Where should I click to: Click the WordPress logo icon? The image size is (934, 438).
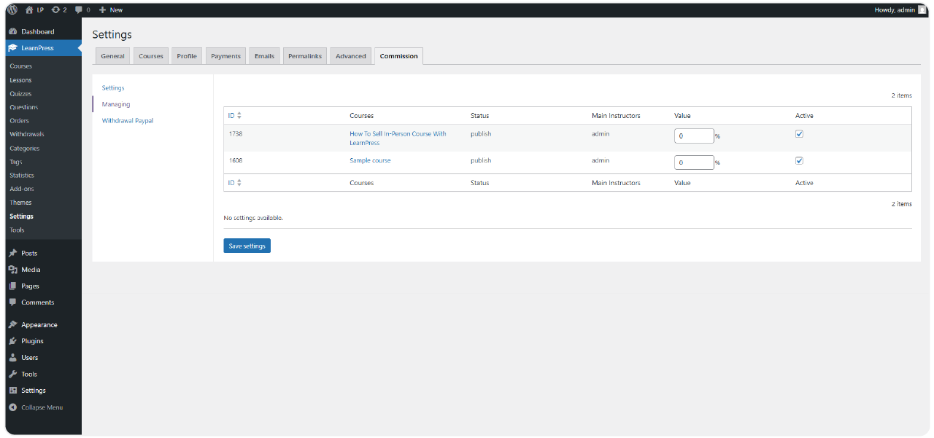point(12,9)
